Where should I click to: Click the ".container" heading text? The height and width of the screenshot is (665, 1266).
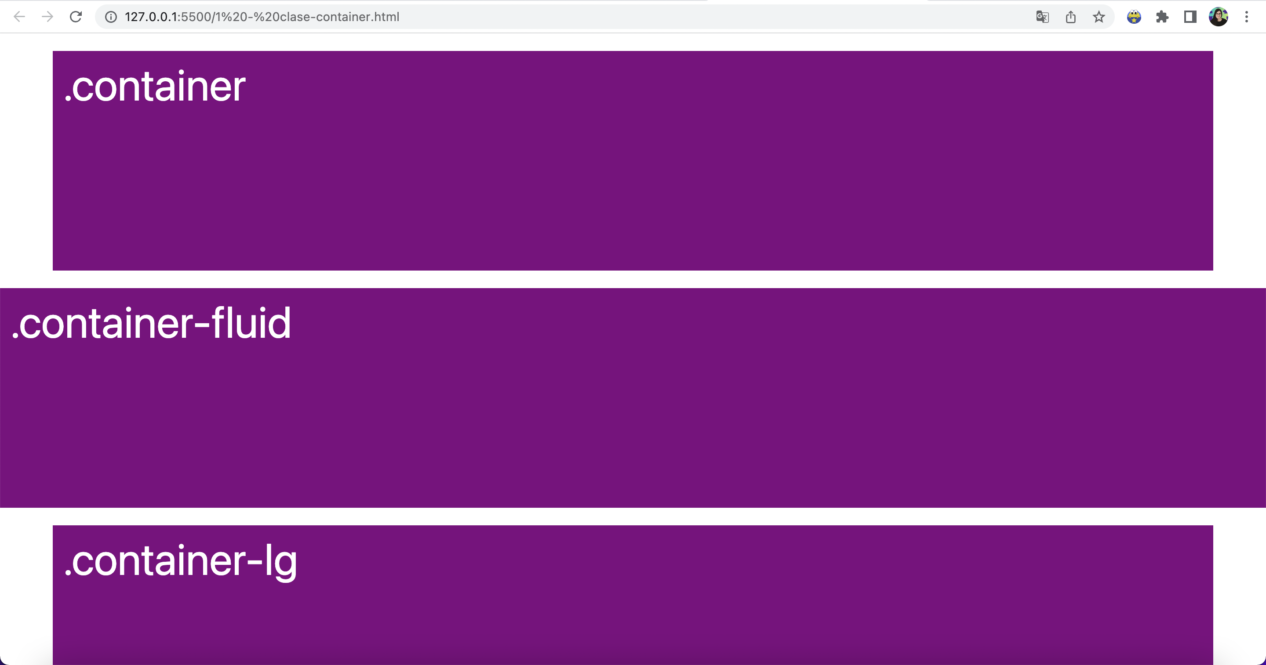coord(155,87)
